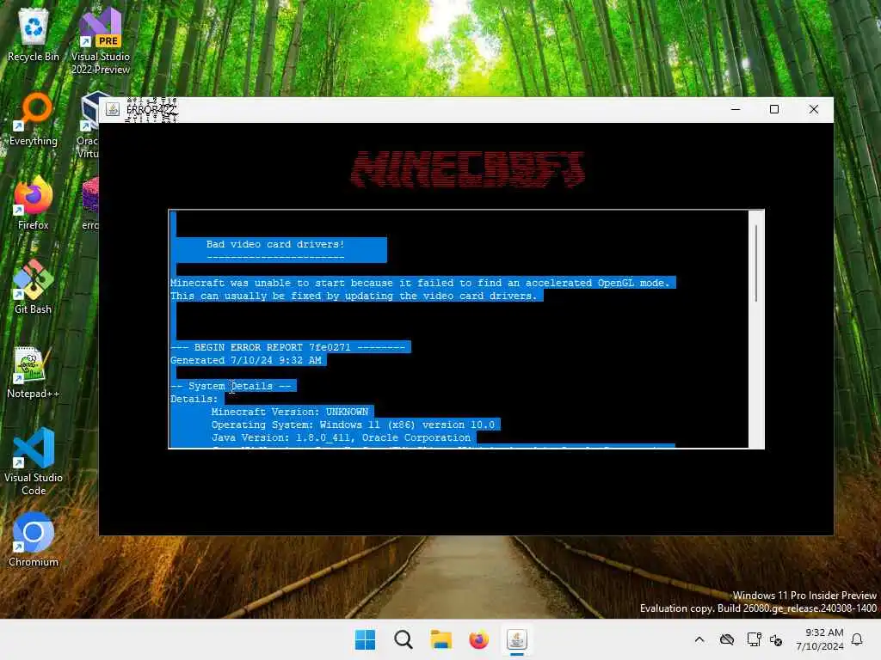The width and height of the screenshot is (881, 660).
Task: Maximize the ERROR422 window
Action: pos(774,109)
